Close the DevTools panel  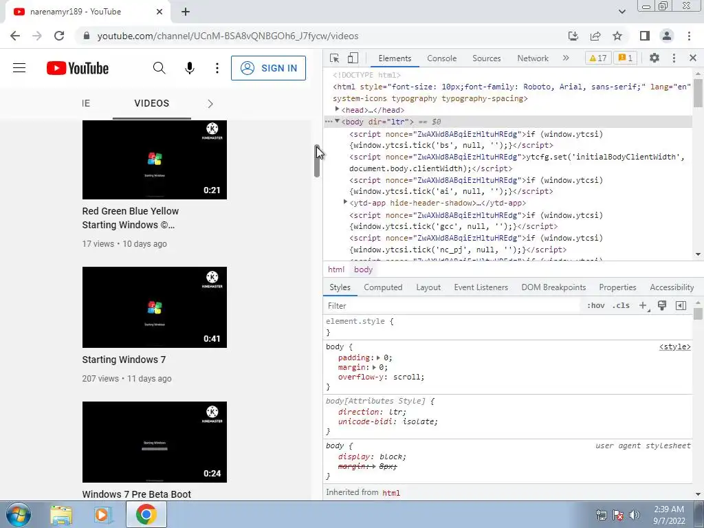693,58
